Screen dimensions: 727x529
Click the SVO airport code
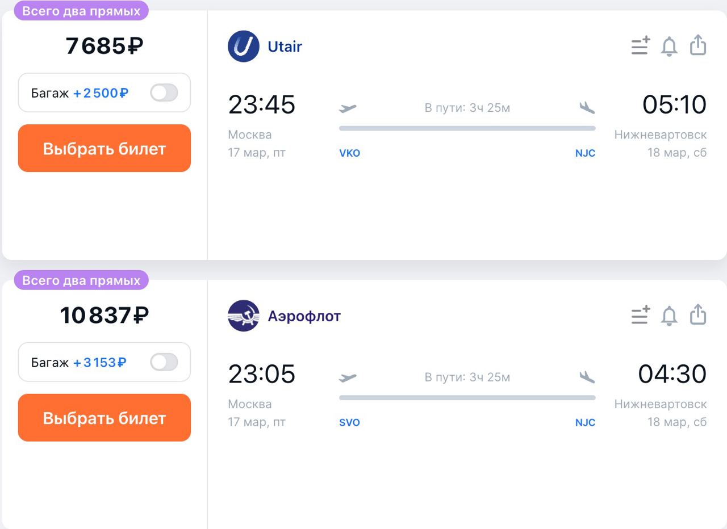click(349, 423)
